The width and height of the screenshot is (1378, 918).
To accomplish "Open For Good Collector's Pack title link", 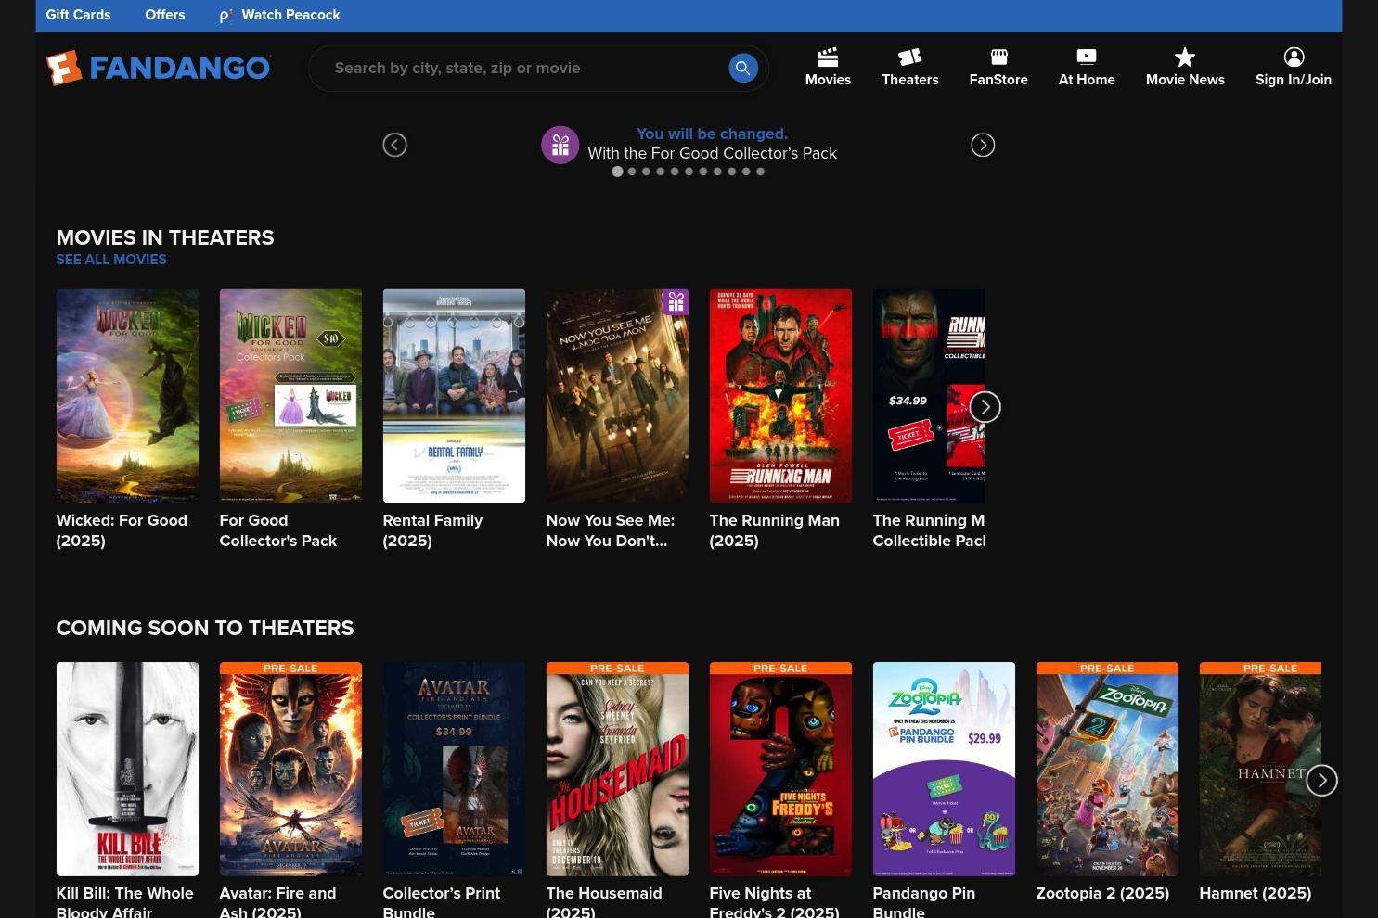I will click(x=278, y=530).
